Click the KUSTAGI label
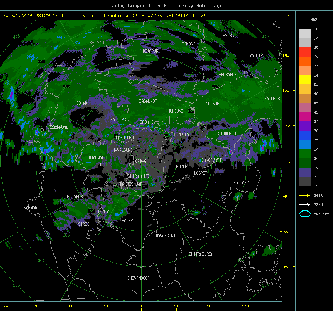This screenshot has width=333, height=311. 185,135
